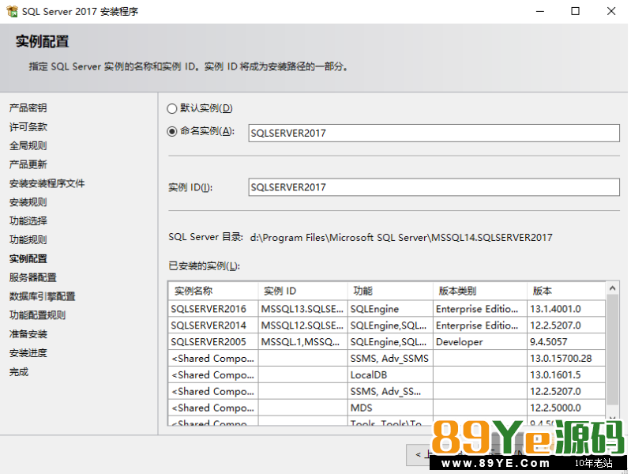Click the 安装安装程序文件 step
The image size is (631, 474).
(47, 183)
